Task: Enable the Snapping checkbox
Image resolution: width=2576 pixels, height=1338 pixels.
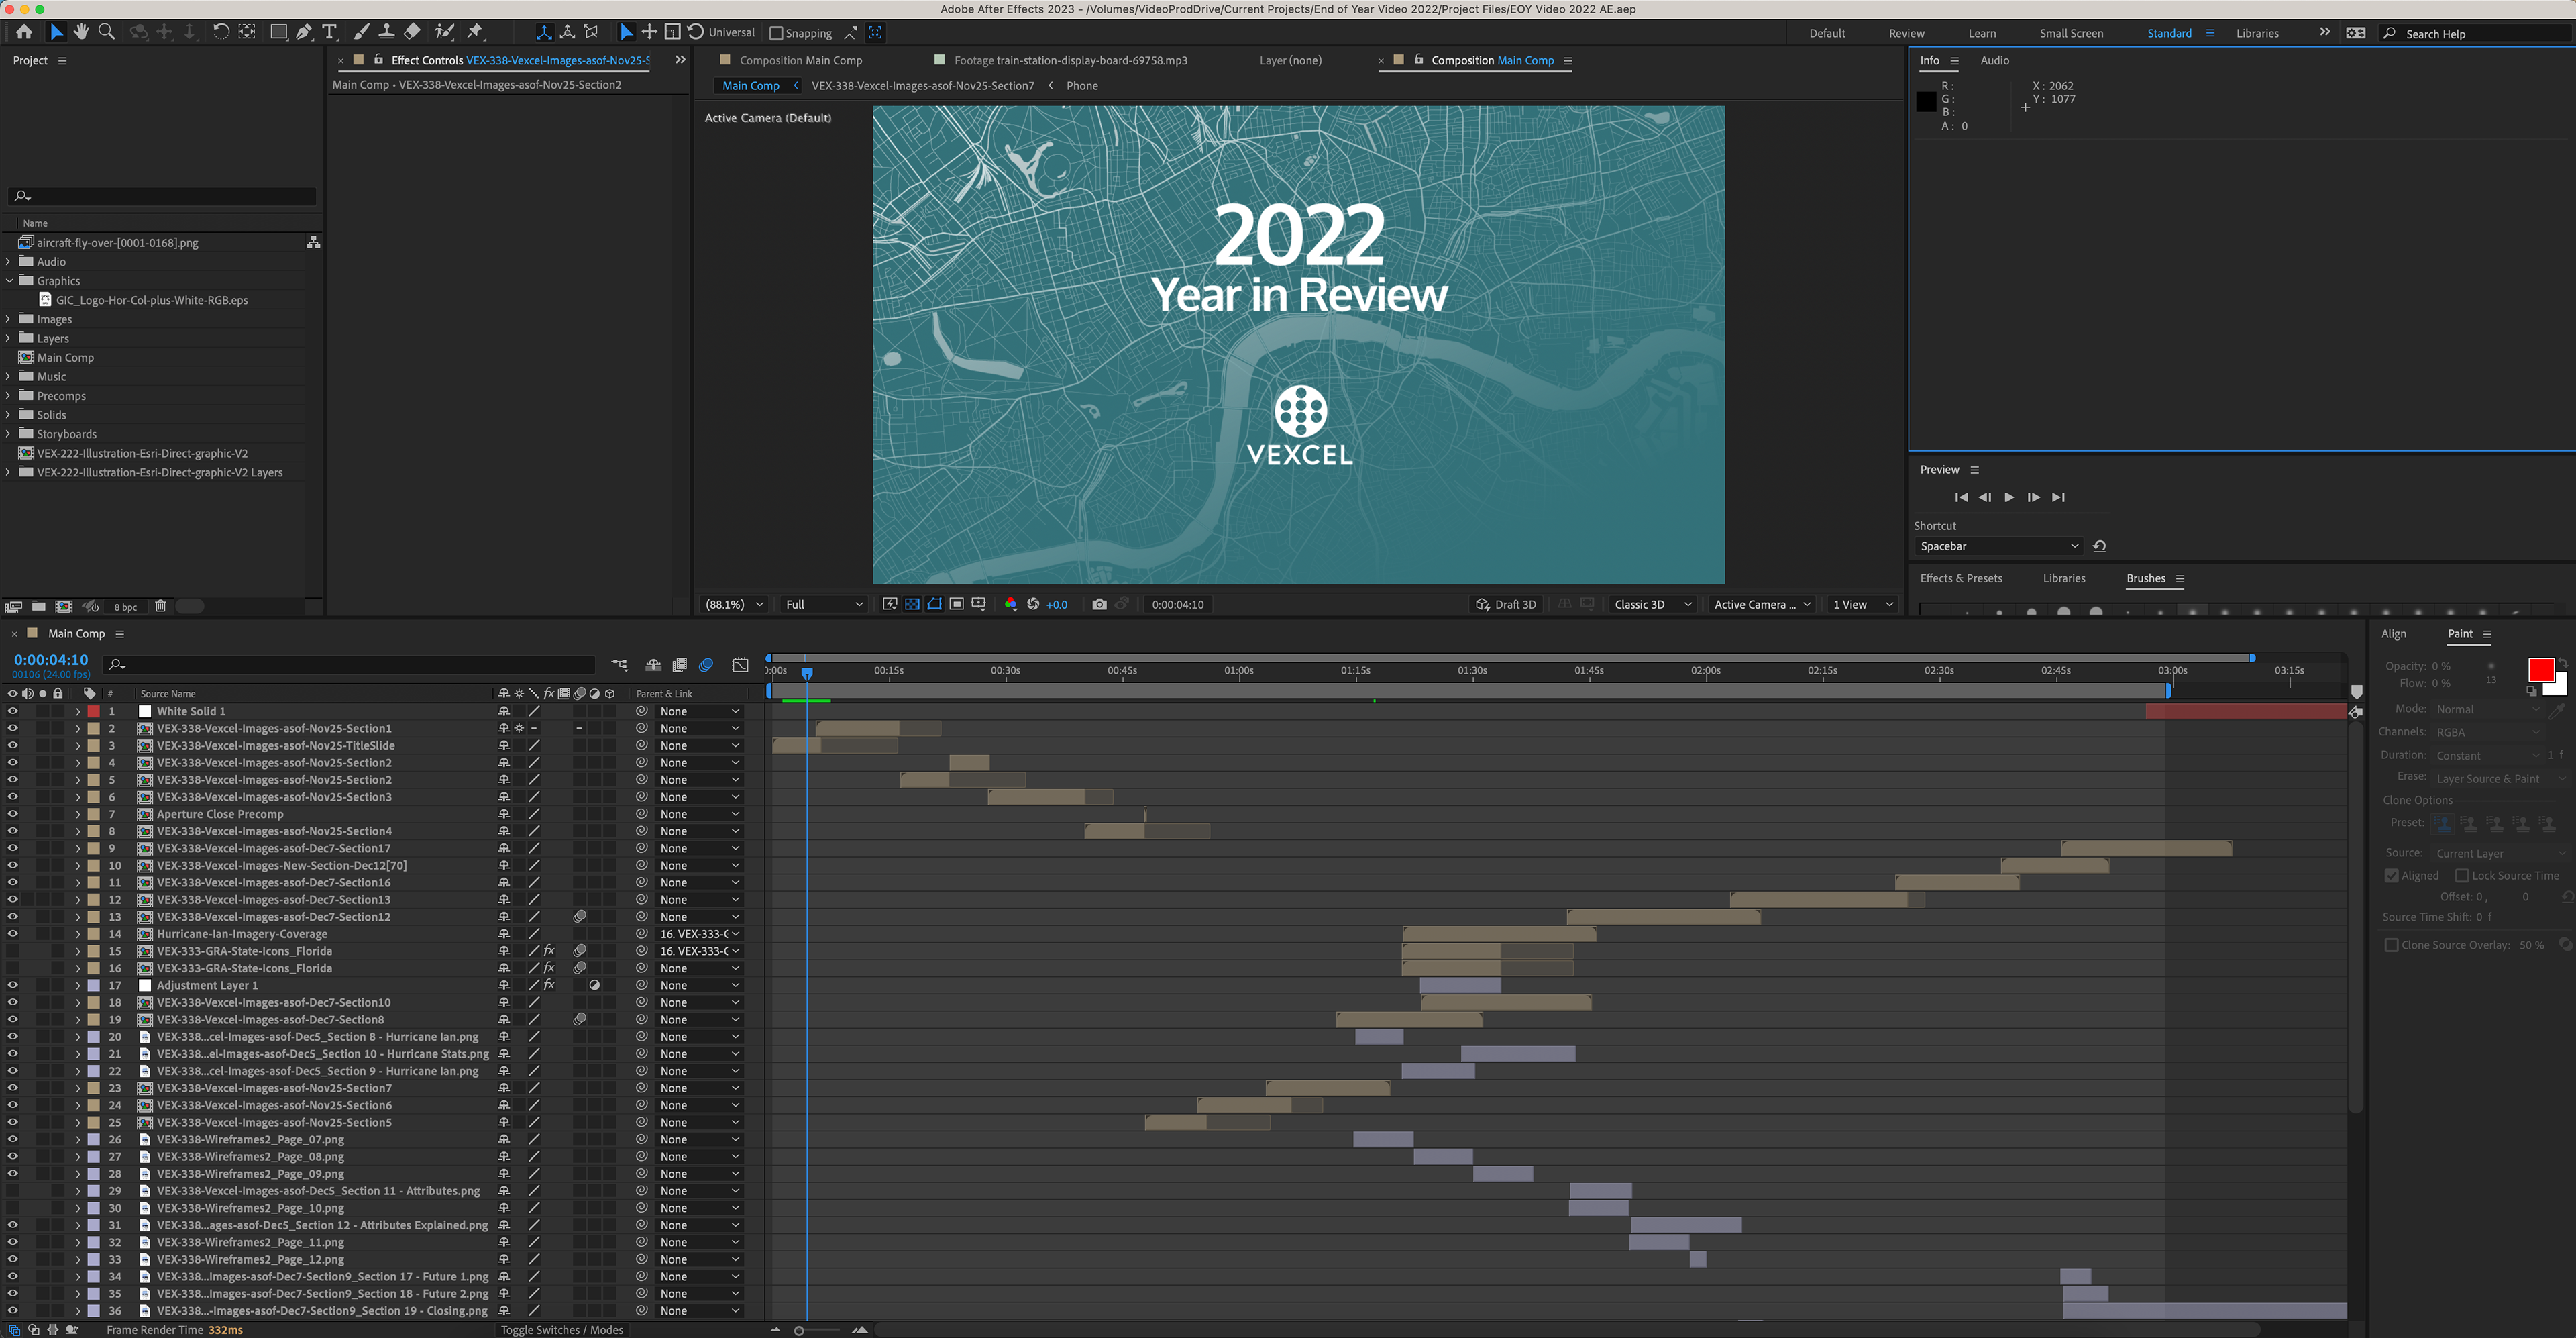Action: [x=776, y=33]
